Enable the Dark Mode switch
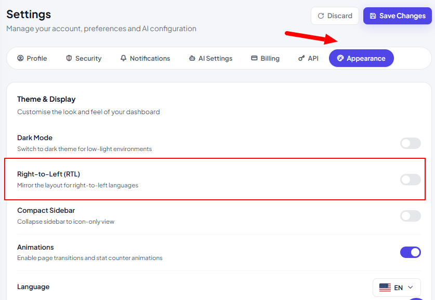This screenshot has width=435, height=300. [x=410, y=143]
